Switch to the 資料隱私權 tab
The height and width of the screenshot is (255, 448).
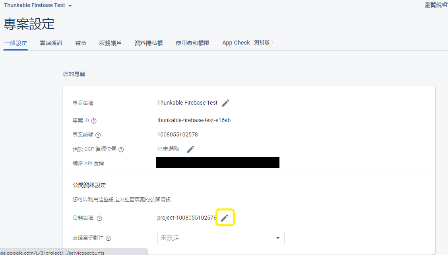coord(149,43)
